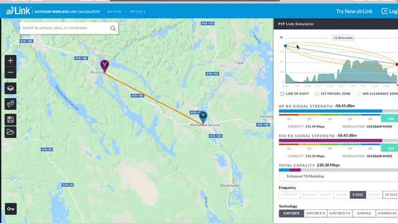Click the place markers tool icon
Image resolution: width=398 pixels, height=223 pixels.
click(x=11, y=104)
